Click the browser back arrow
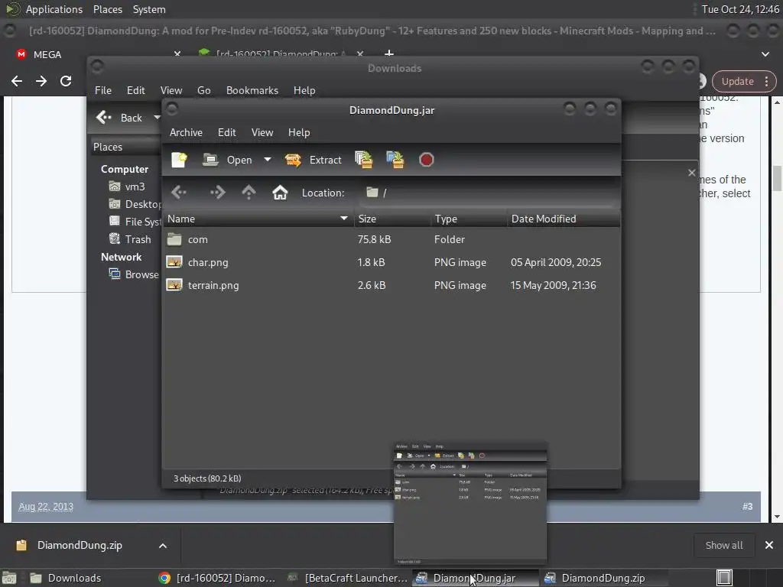The image size is (783, 587). click(x=17, y=81)
